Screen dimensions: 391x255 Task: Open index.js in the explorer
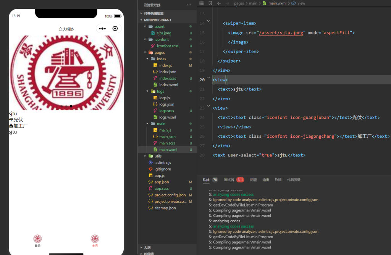pyautogui.click(x=166, y=65)
